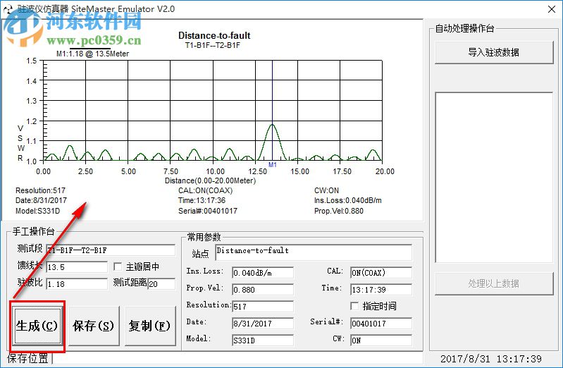The width and height of the screenshot is (563, 368).
Task: Click the Date field 8/31/2017
Action: click(x=263, y=324)
